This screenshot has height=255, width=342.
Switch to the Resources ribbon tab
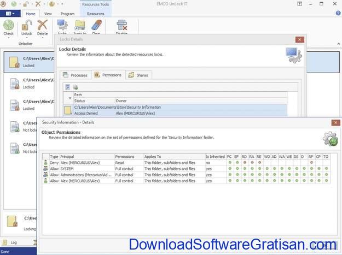coord(95,14)
